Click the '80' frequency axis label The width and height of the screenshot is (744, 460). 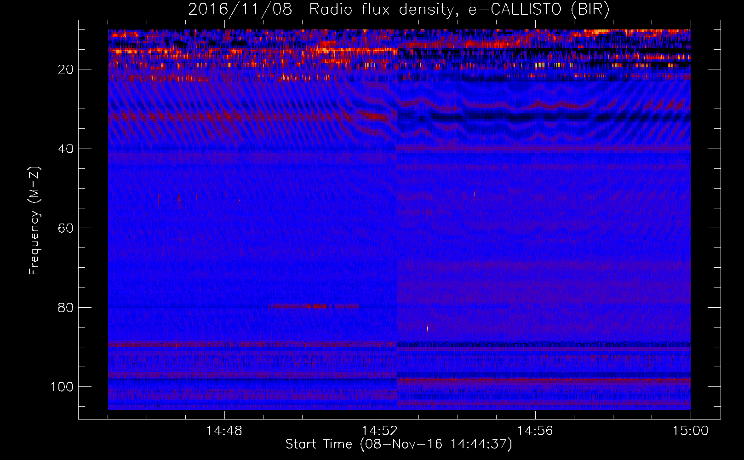click(66, 307)
